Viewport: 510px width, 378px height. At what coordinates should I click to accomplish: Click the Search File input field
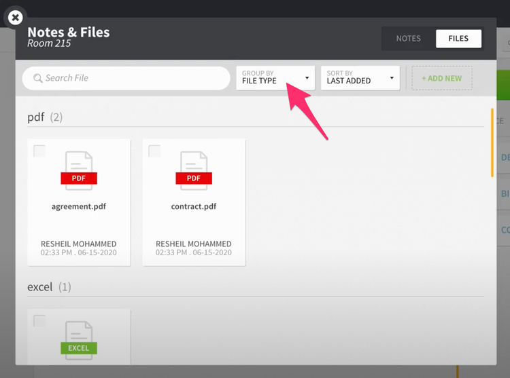(x=126, y=78)
